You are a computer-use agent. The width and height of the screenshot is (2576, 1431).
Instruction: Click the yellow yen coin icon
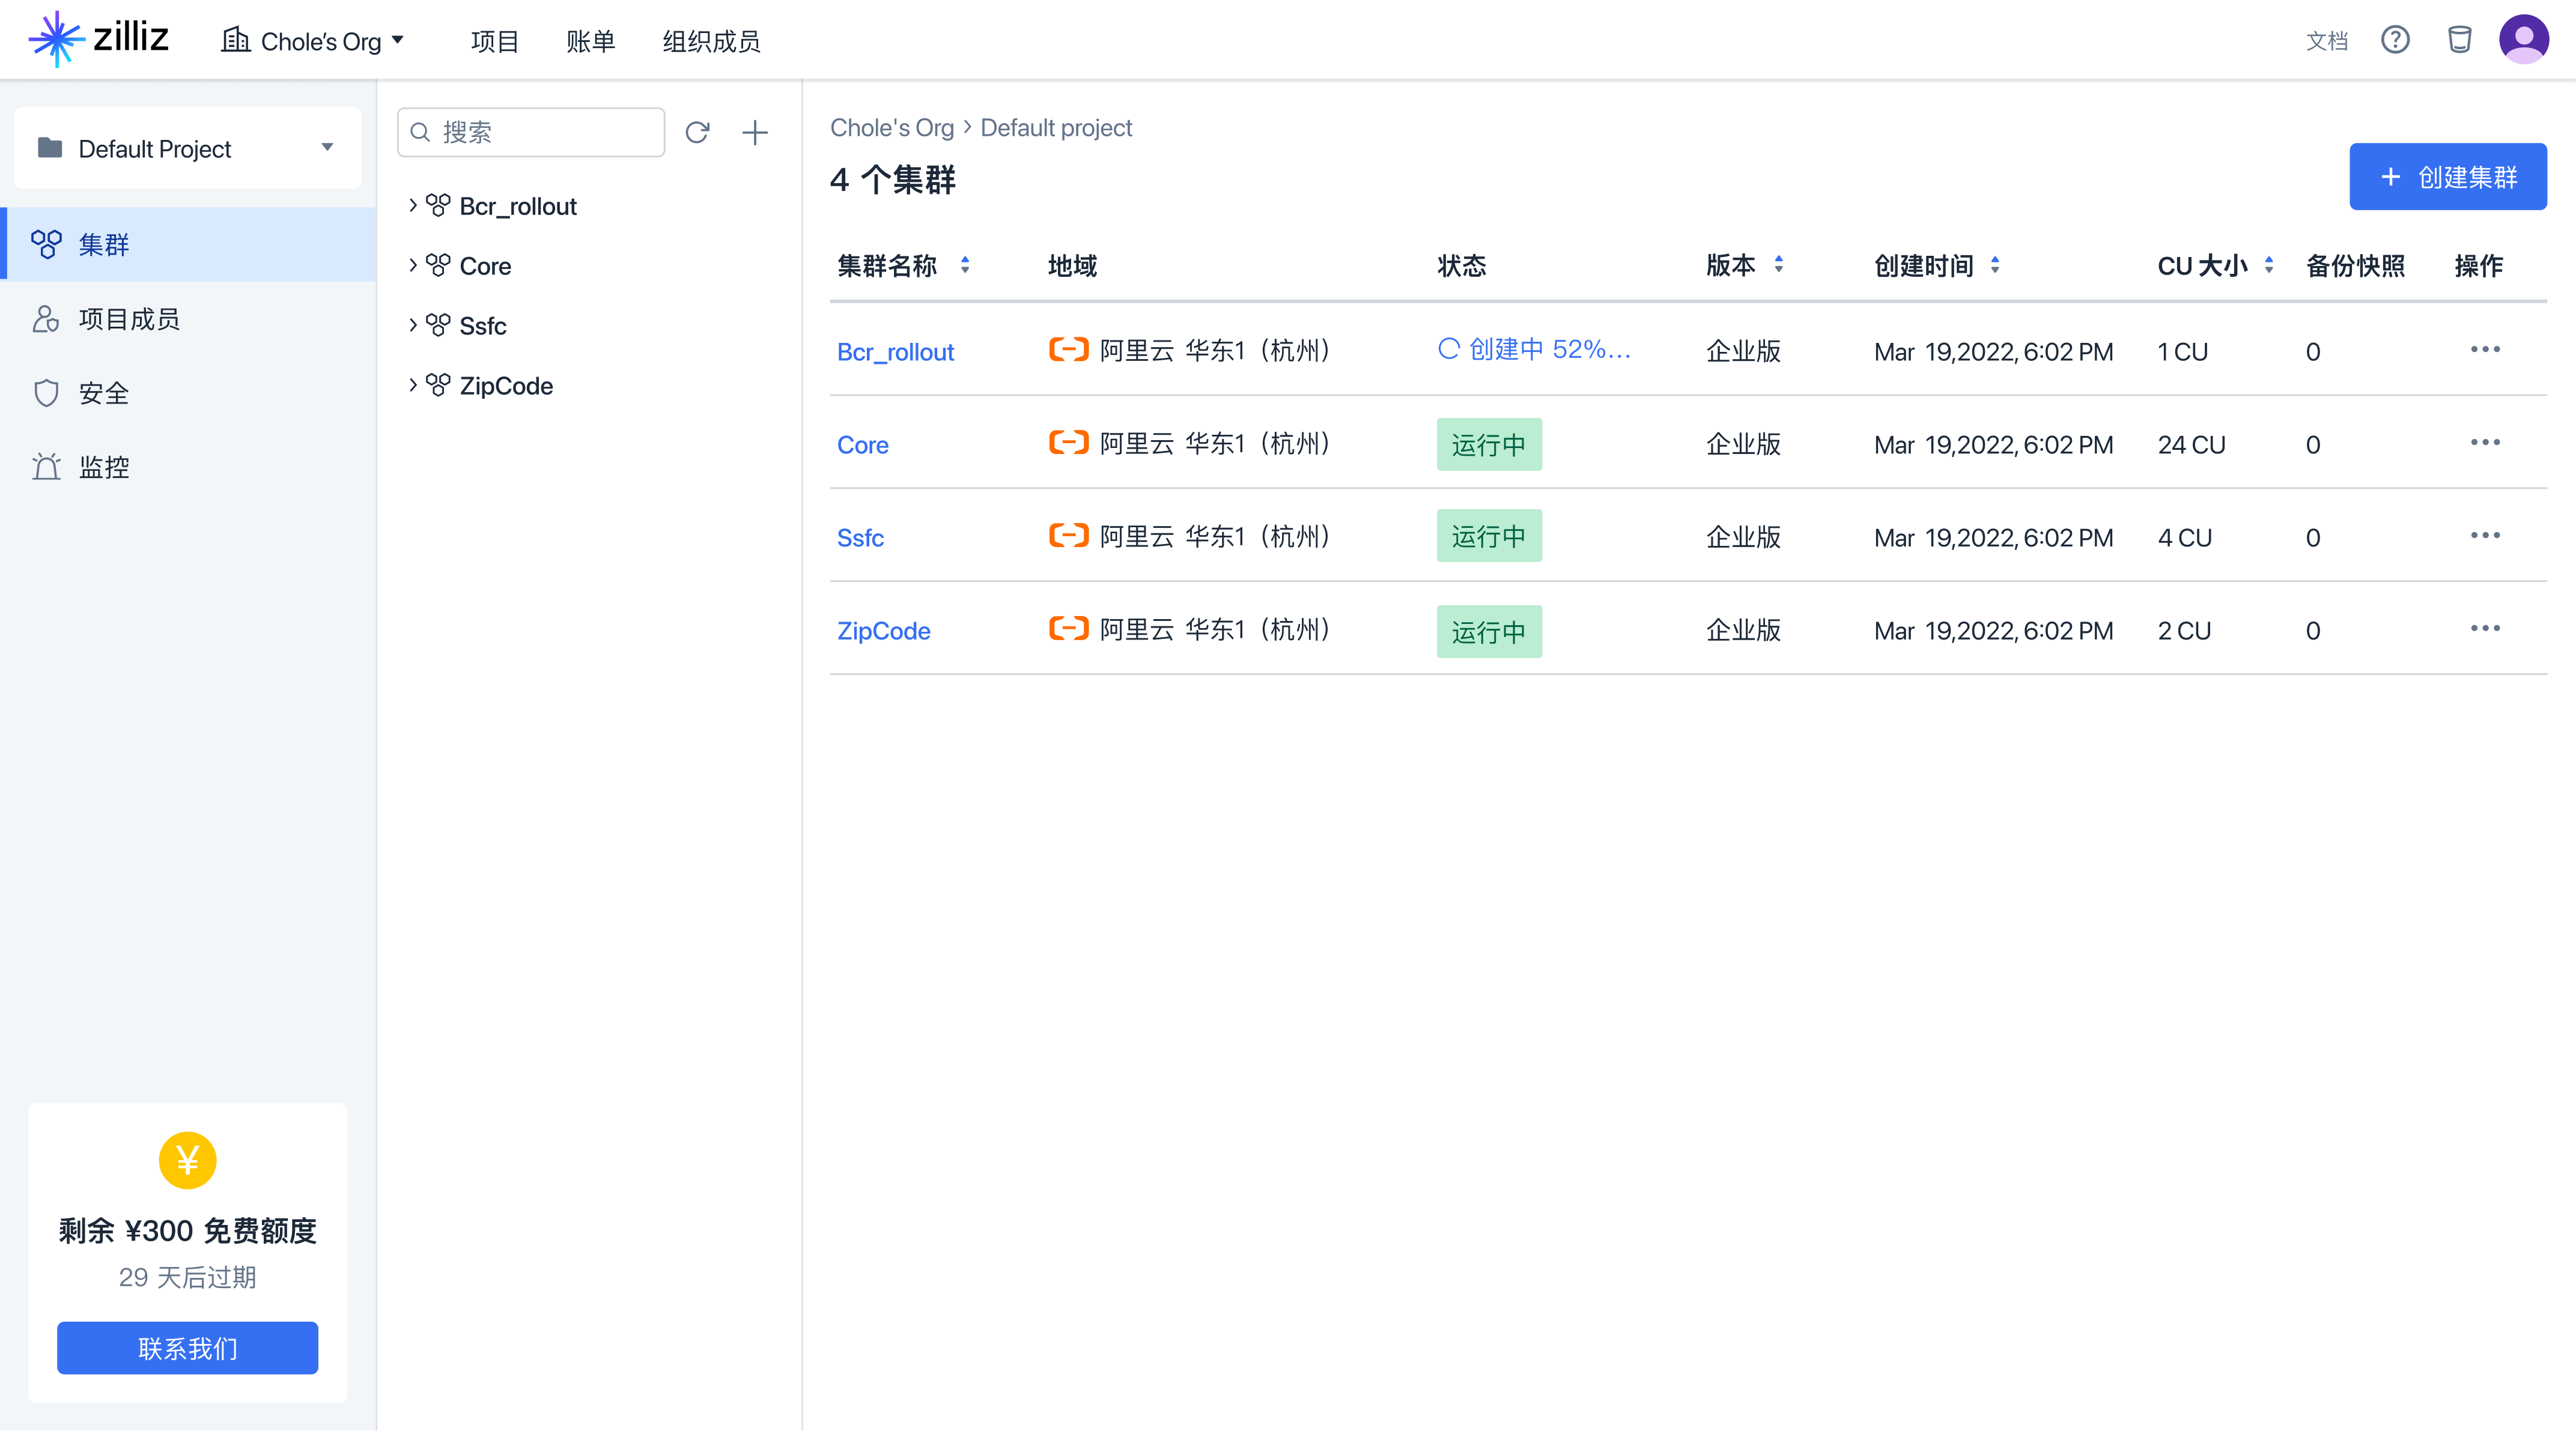pos(187,1160)
